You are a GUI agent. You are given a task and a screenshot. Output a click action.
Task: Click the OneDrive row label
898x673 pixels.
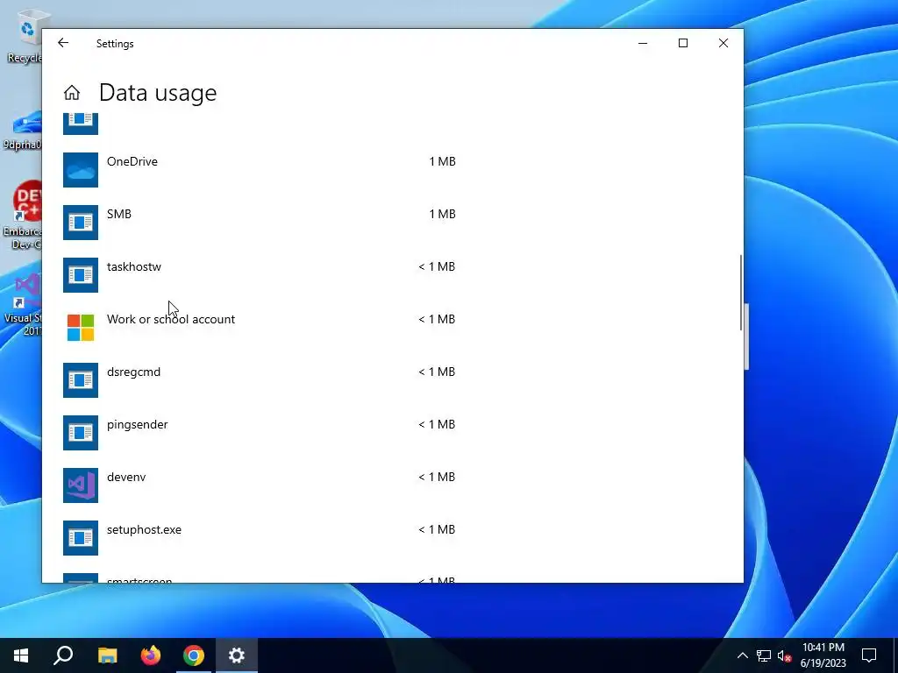[x=132, y=161]
